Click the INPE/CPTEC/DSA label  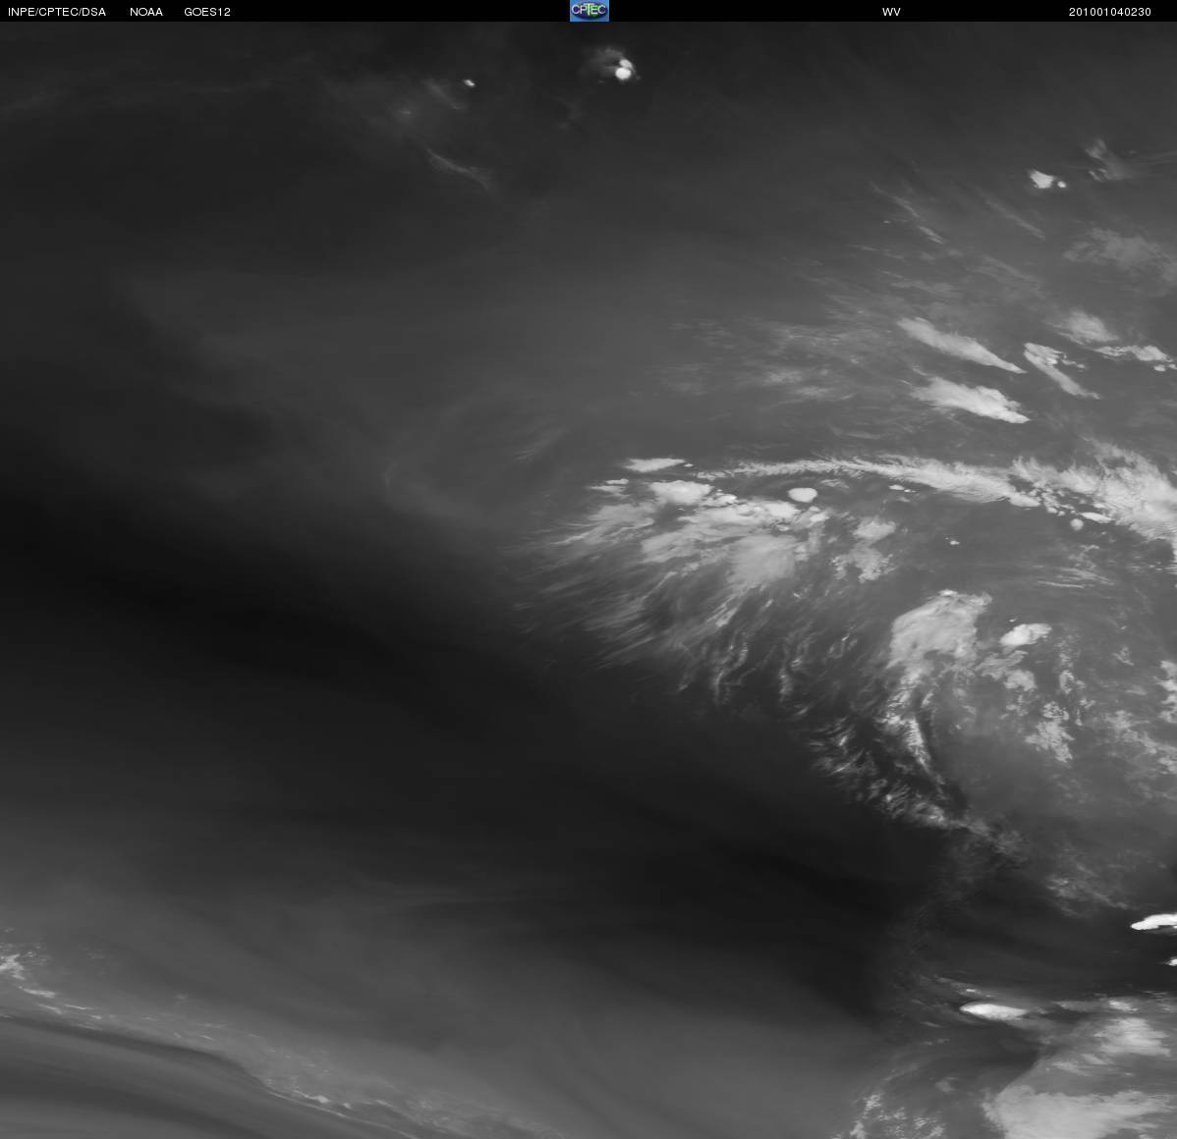tap(57, 12)
